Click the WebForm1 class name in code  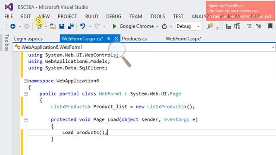(x=110, y=94)
